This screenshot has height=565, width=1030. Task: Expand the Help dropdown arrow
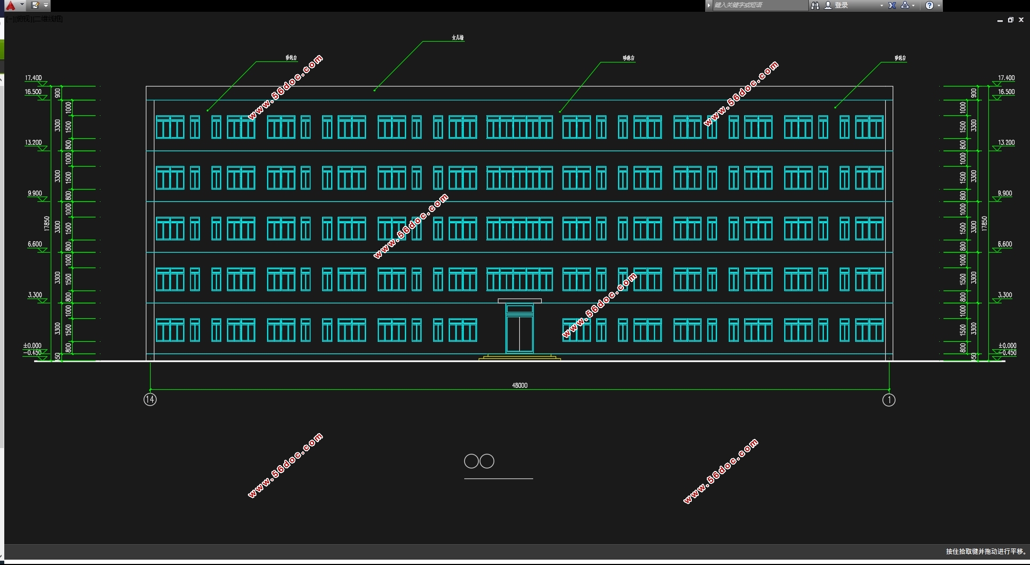pyautogui.click(x=939, y=5)
